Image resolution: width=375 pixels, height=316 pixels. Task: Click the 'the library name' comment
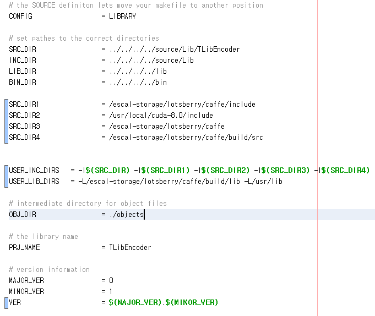(44, 236)
